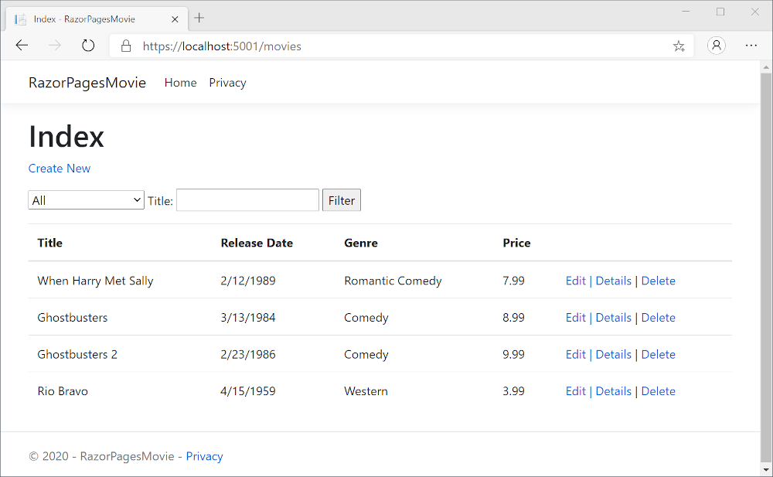Close the Index - RazorPagesMovie tab
Screen dimensions: 773x477
pyautogui.click(x=175, y=19)
